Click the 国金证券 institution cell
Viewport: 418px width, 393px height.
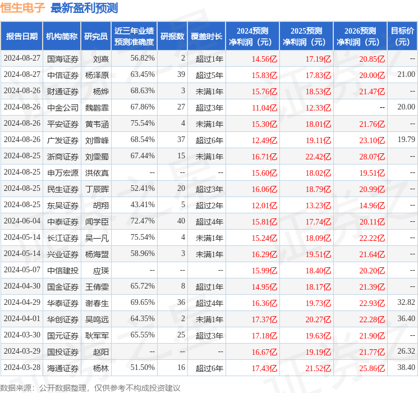pos(63,287)
